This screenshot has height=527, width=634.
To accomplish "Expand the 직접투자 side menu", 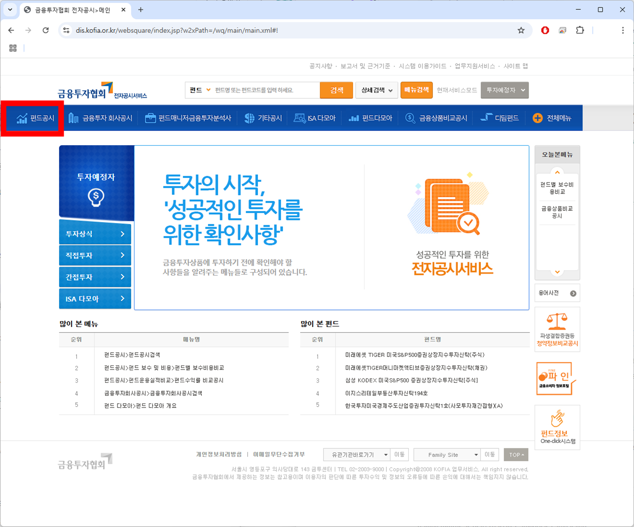I will click(x=95, y=255).
